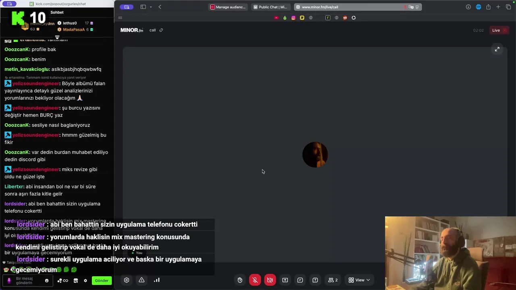Open the F letter bookmark favicon

click(x=328, y=18)
